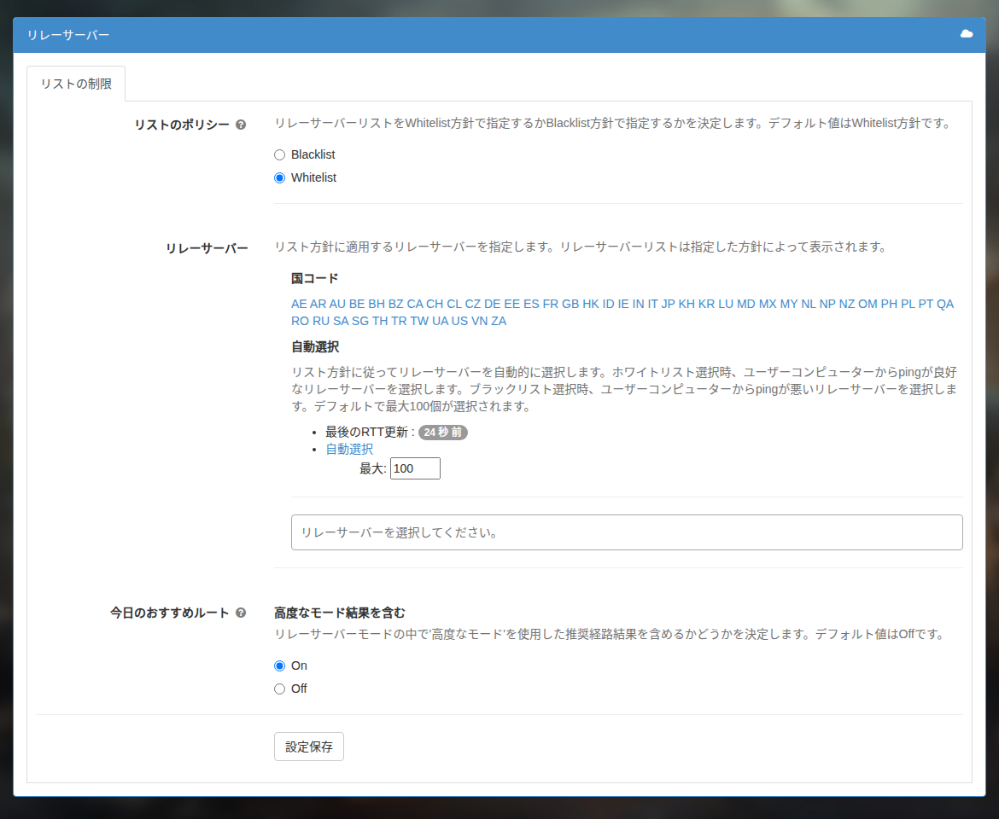
Task: Choose country code PT
Action: coord(926,304)
